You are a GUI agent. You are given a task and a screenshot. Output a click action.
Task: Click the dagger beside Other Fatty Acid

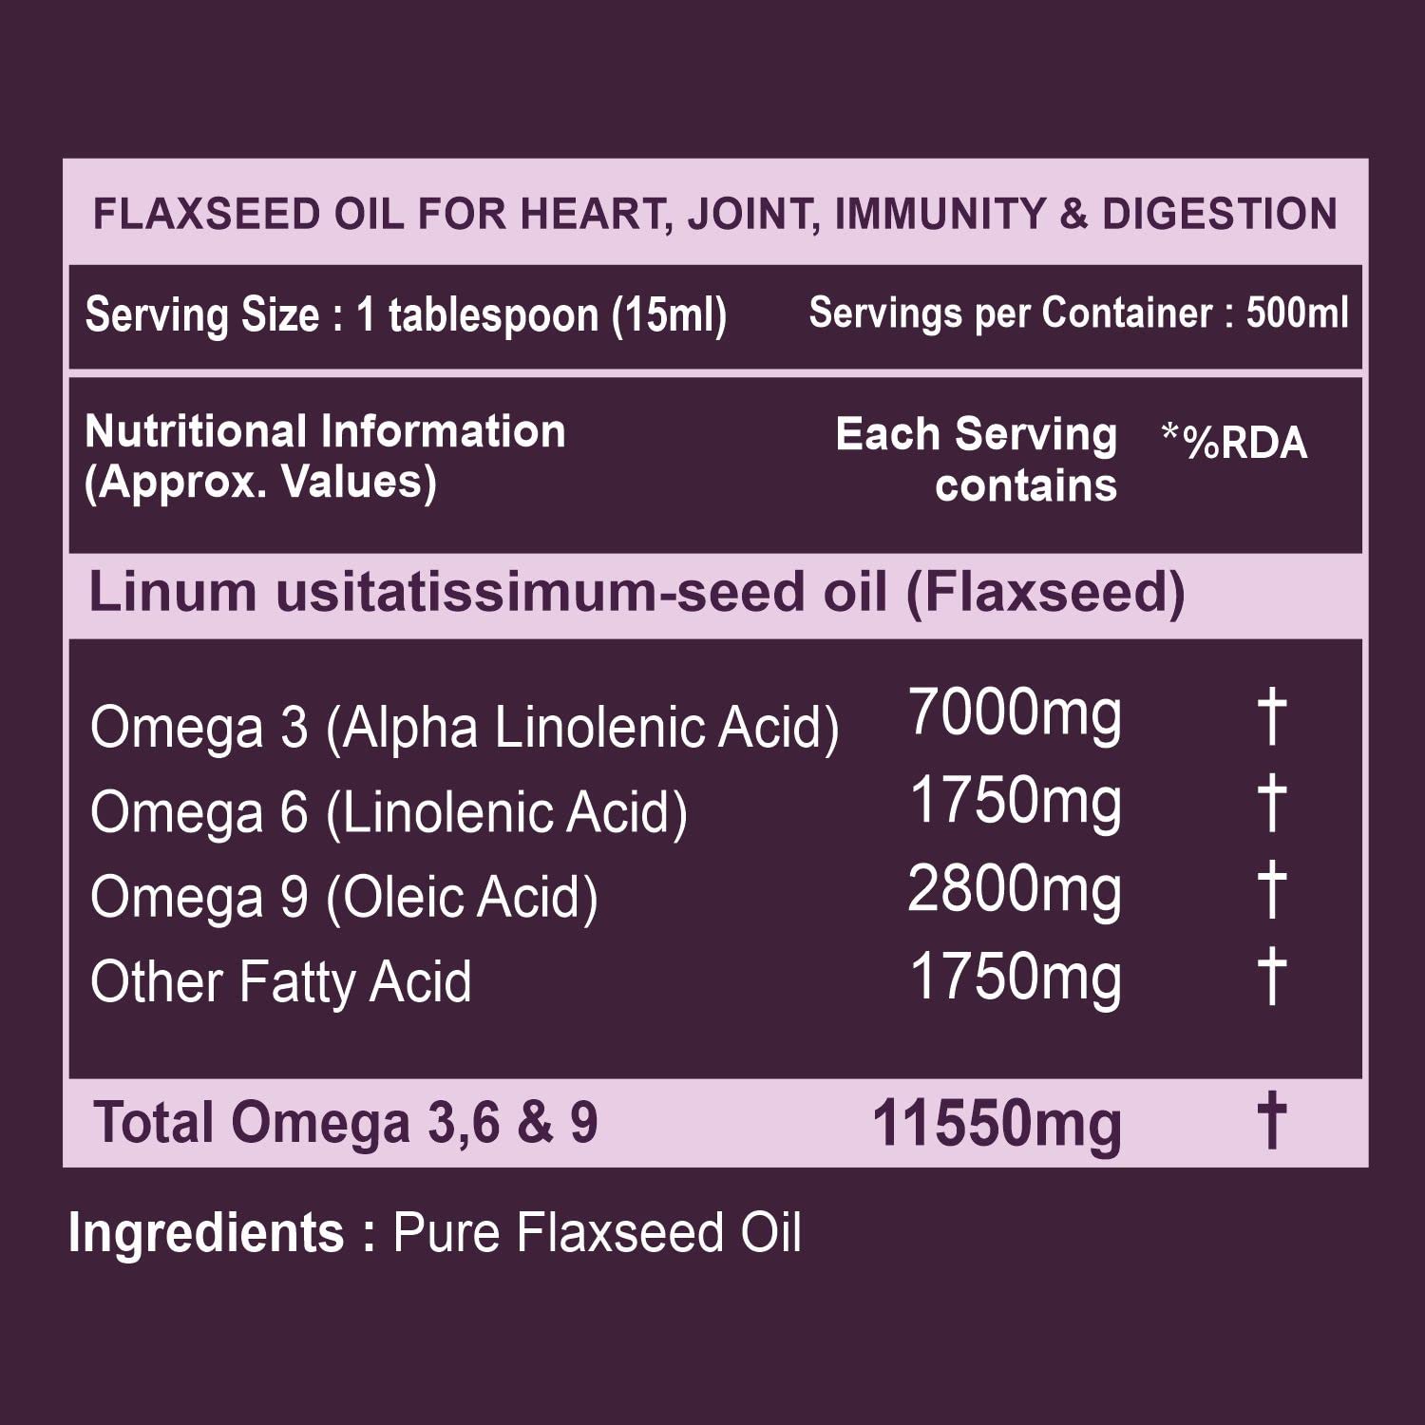click(x=1271, y=976)
